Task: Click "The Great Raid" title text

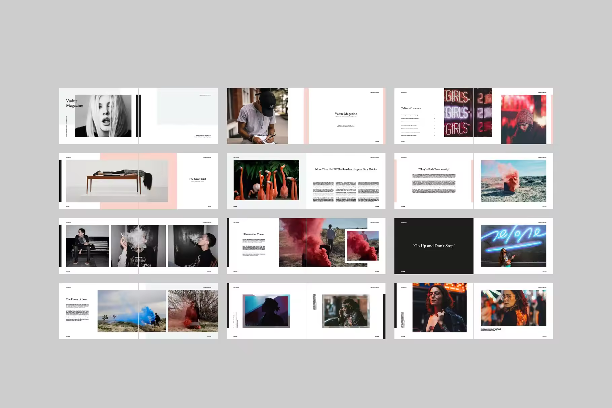Action: click(x=197, y=179)
